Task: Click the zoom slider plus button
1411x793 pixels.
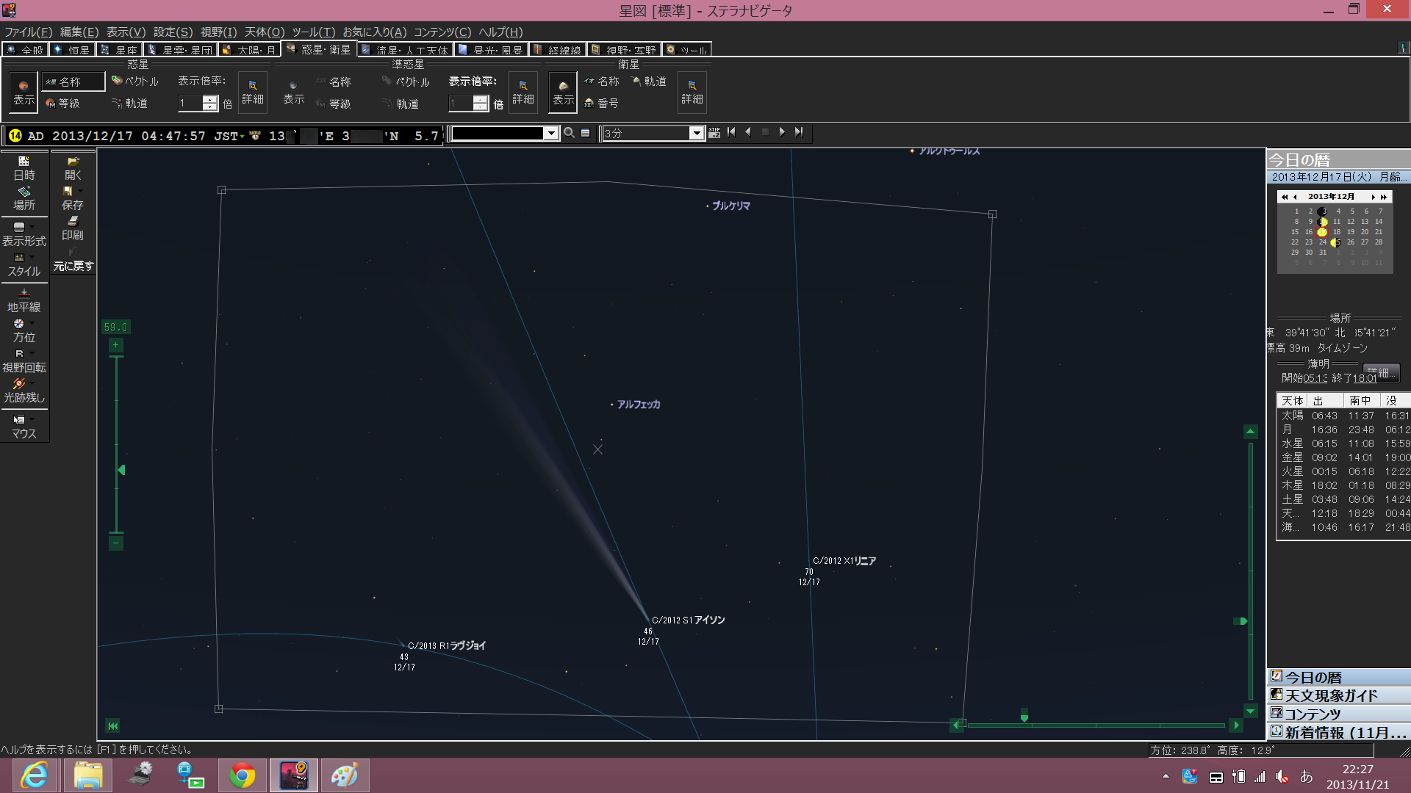Action: [115, 345]
